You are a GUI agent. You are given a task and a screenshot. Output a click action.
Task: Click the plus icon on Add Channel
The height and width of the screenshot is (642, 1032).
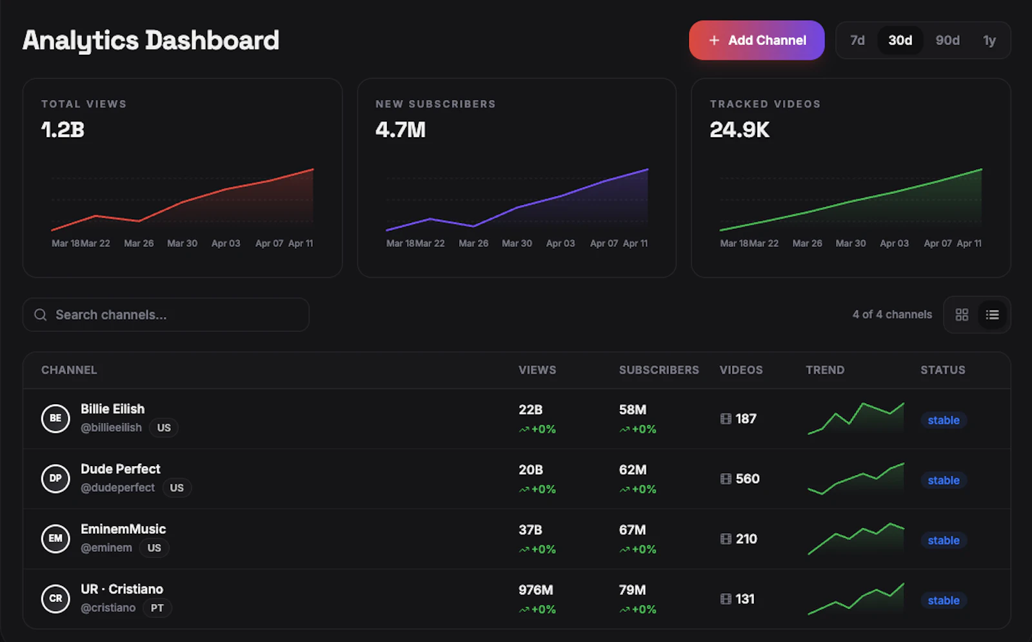tap(714, 40)
